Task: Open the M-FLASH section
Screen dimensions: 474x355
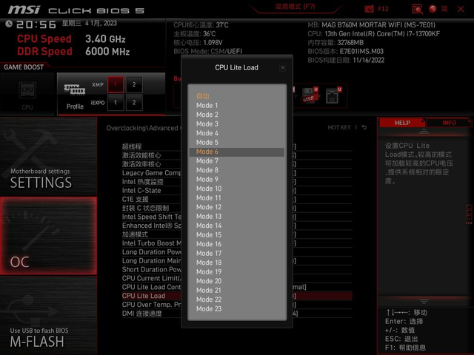Action: coord(48,316)
